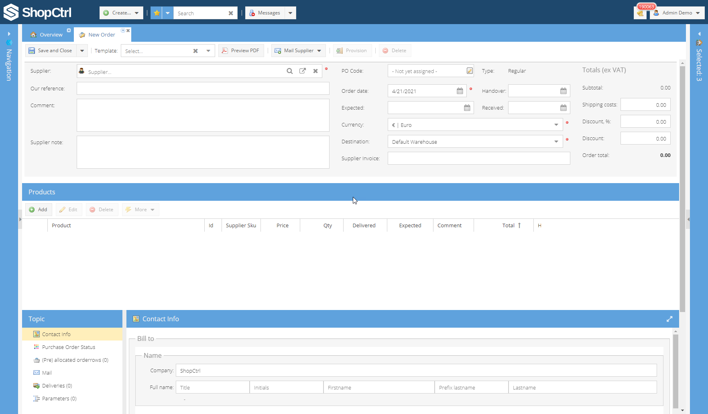708x414 pixels.
Task: Open the Create dropdown
Action: tap(121, 13)
